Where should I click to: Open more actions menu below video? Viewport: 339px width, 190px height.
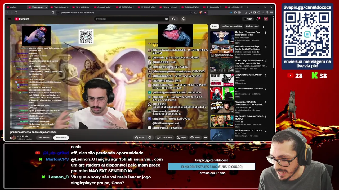[x=205, y=137]
